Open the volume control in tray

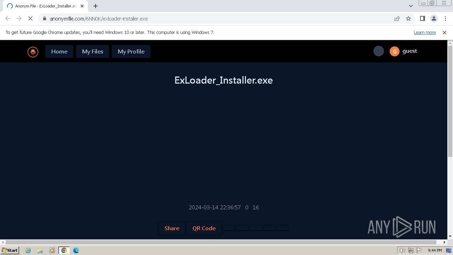tap(402, 250)
